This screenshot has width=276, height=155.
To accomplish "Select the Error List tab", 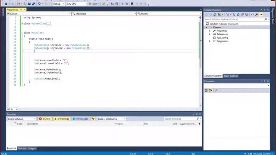I will pos(12,148).
